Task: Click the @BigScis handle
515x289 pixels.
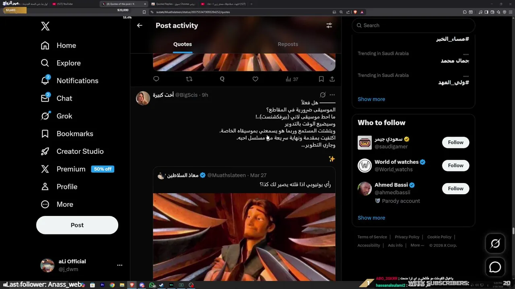Action: tap(186, 95)
